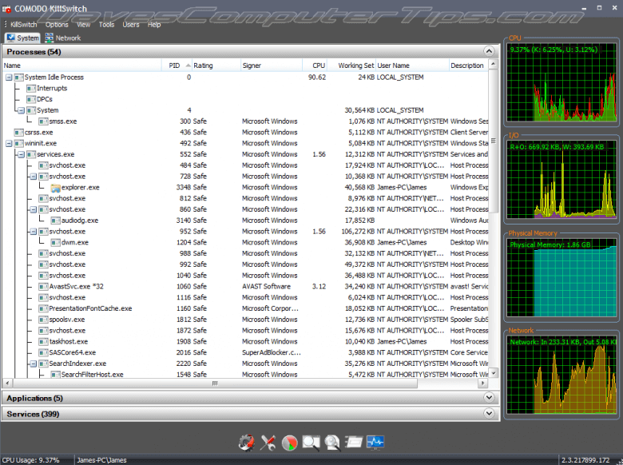Select the DPCs row
The height and width of the screenshot is (465, 623).
tap(245, 99)
